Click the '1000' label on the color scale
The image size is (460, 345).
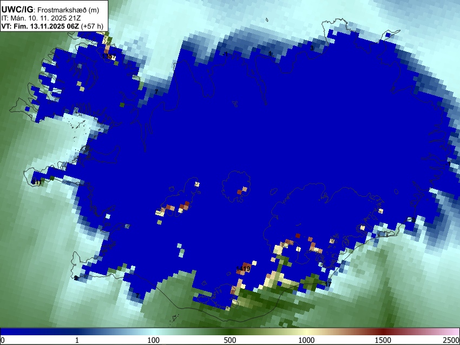point(306,340)
